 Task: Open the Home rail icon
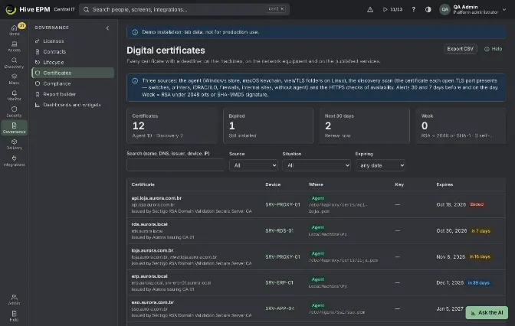point(14,30)
